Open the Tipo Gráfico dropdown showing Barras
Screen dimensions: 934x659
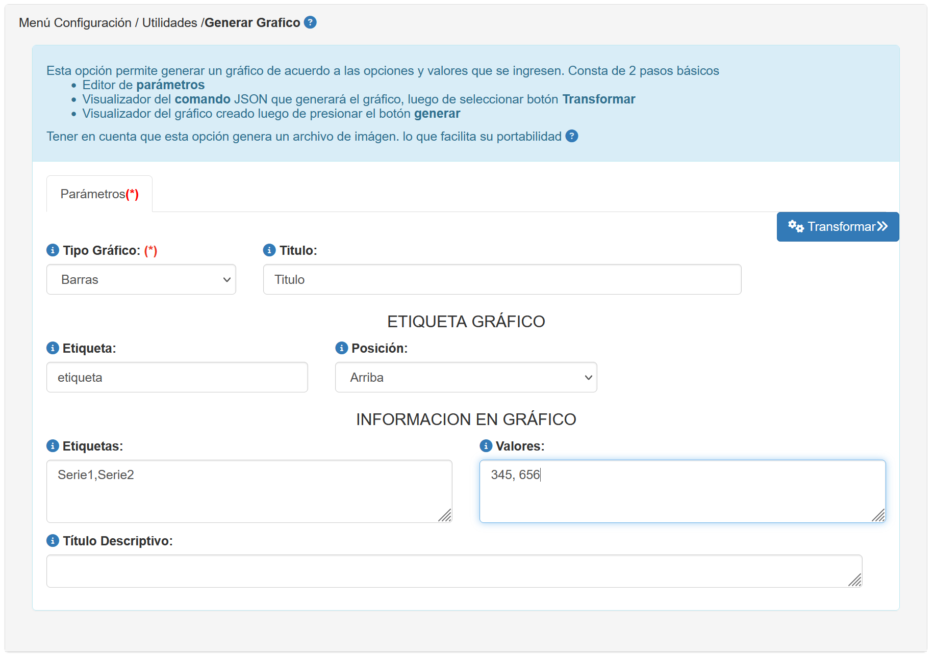(x=141, y=279)
